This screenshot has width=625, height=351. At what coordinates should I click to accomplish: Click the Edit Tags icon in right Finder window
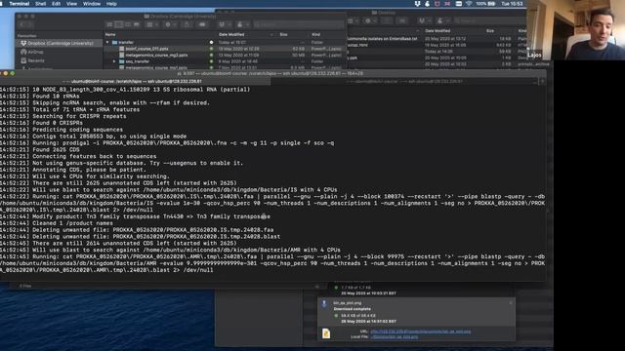[x=402, y=20]
